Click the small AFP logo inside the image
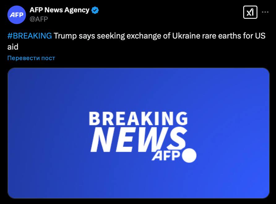Viewport: 276px width, 204px height. [166, 156]
